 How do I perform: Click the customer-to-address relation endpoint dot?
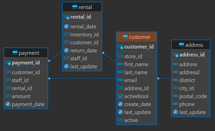pos(158,78)
